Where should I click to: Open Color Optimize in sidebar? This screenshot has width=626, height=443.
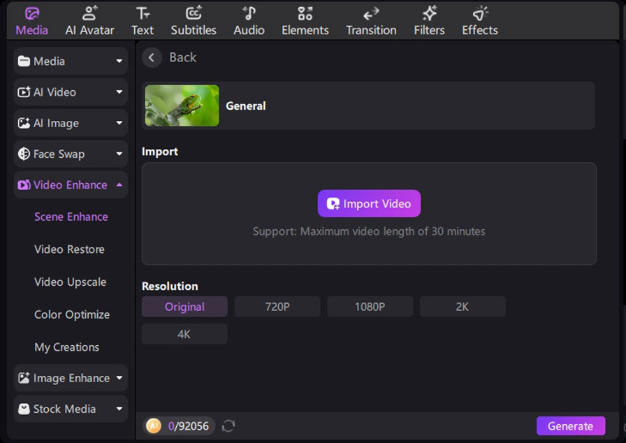72,314
